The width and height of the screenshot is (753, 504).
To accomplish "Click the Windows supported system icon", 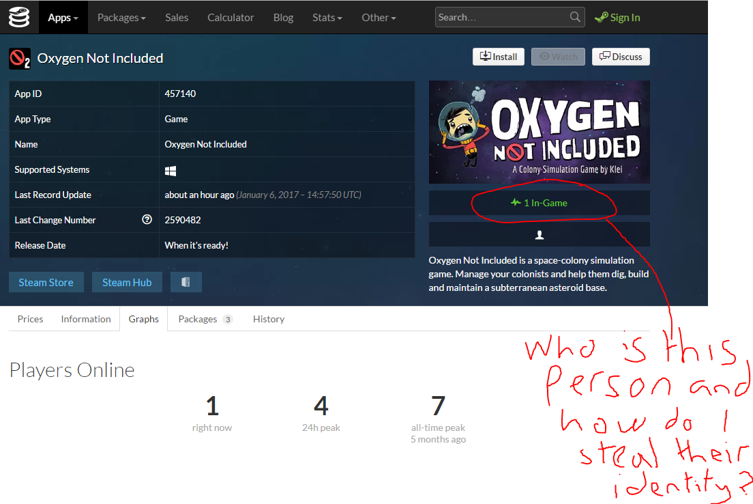I will coord(171,170).
